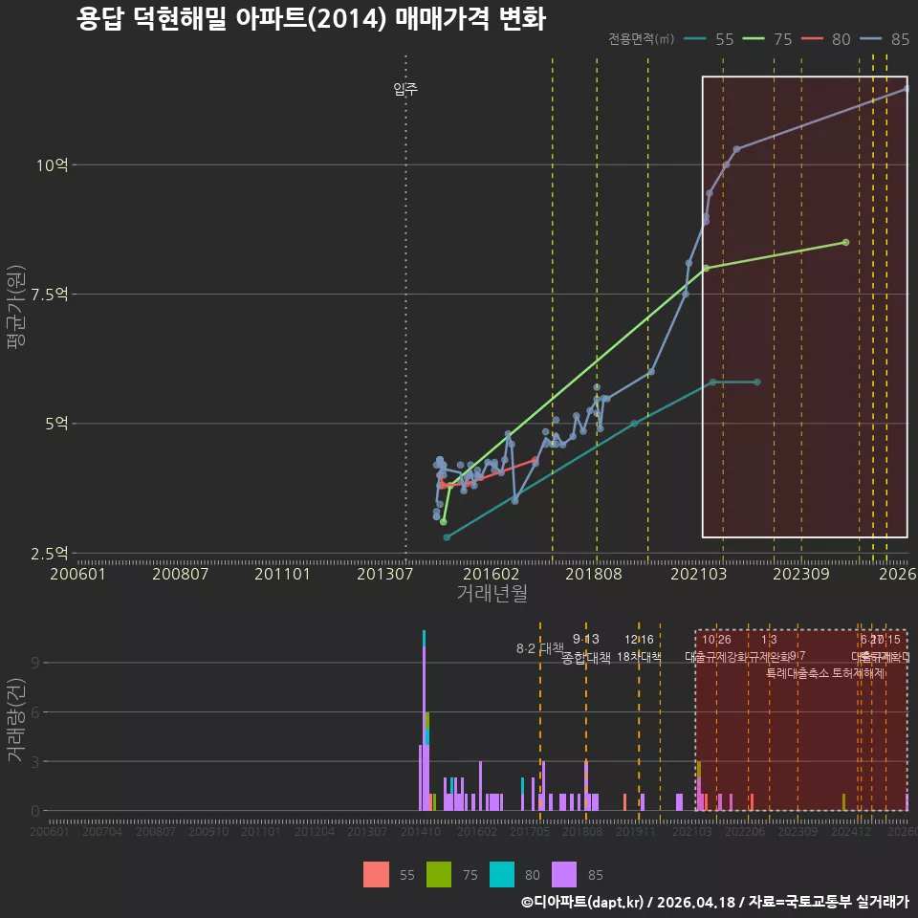Click the cyan 80 legend swatch at the bottom

502,874
